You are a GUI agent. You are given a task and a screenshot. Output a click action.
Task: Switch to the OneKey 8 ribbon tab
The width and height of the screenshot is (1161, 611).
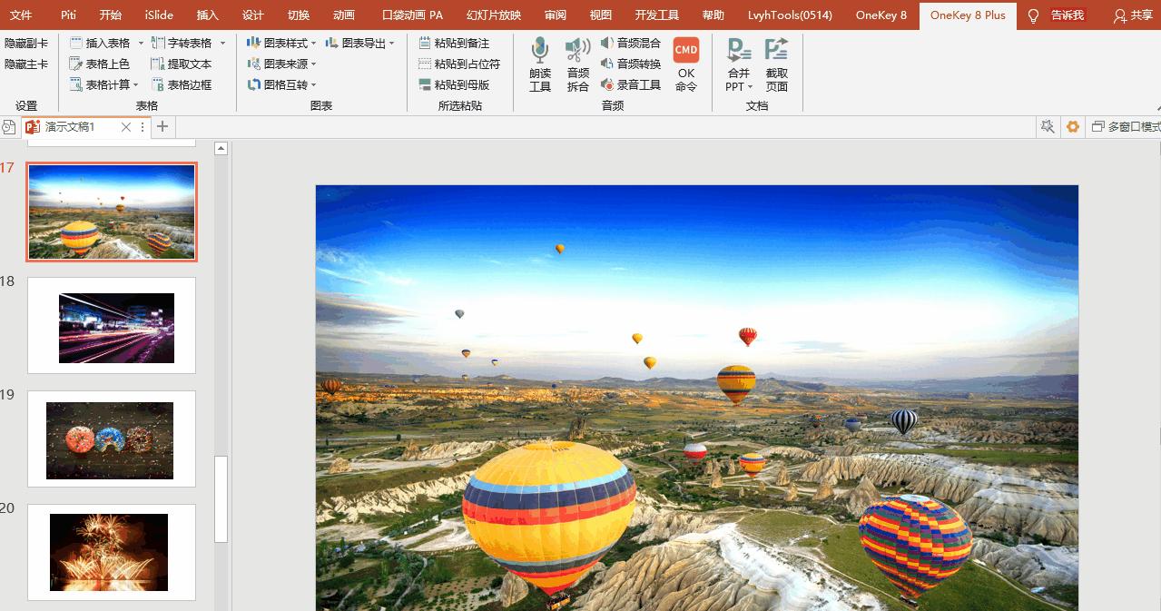(881, 15)
